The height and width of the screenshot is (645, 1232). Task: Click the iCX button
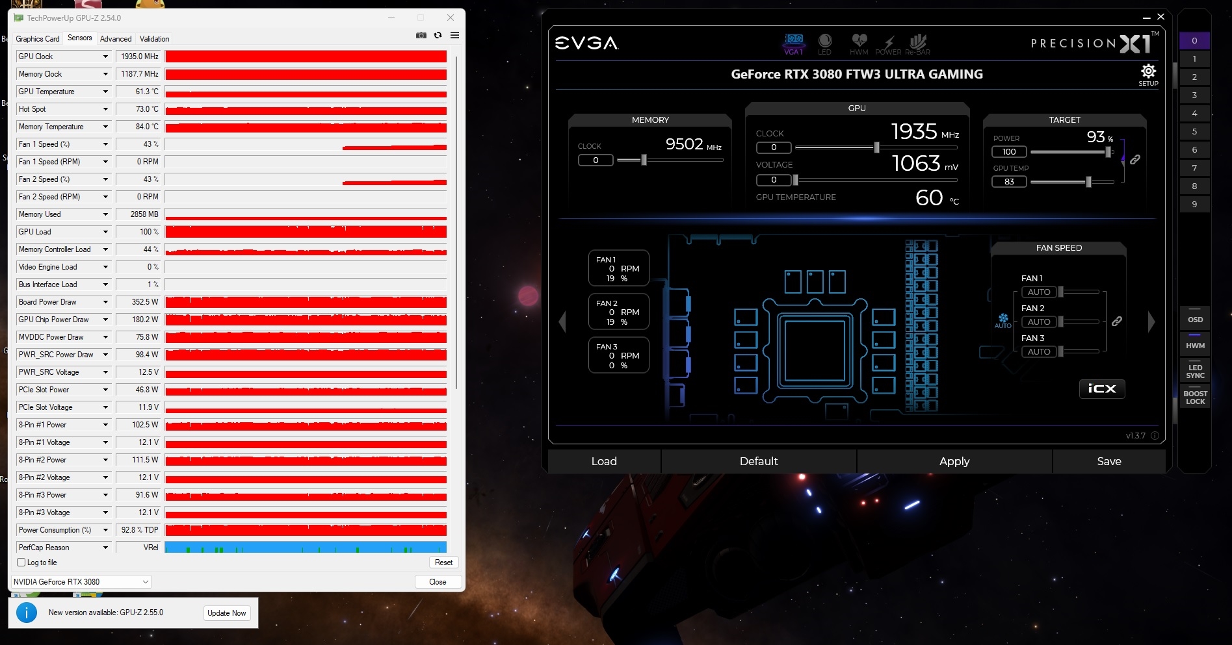1102,388
